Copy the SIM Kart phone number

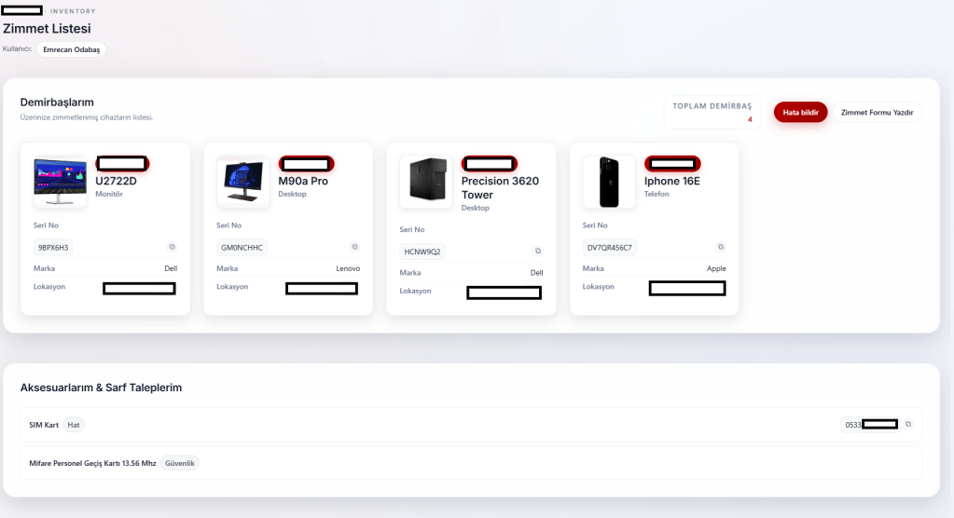tap(908, 424)
